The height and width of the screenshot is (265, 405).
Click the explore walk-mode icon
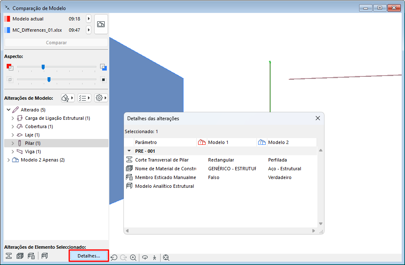154,257
